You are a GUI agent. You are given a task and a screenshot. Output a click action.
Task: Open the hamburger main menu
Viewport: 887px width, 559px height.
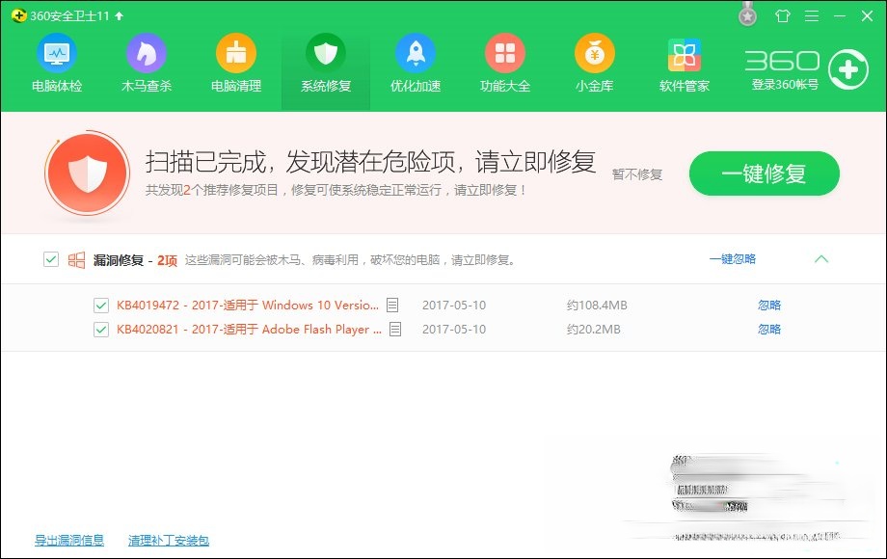point(811,16)
